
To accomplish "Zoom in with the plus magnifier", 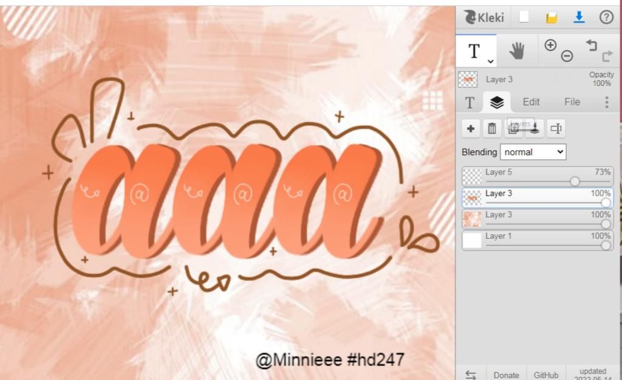I will click(550, 45).
